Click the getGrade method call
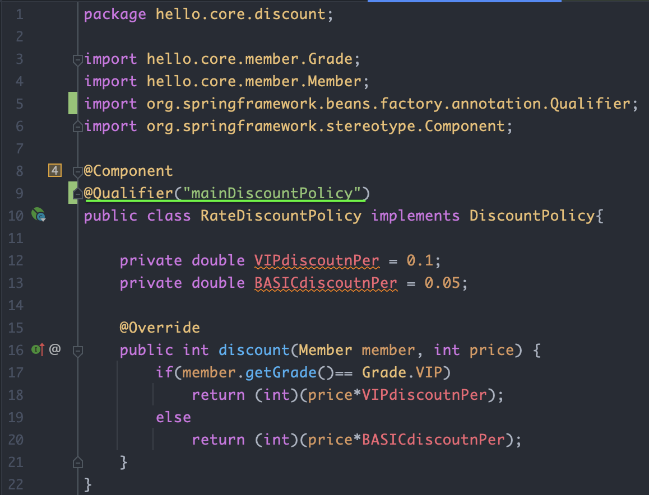Image resolution: width=649 pixels, height=495 pixels. (281, 372)
